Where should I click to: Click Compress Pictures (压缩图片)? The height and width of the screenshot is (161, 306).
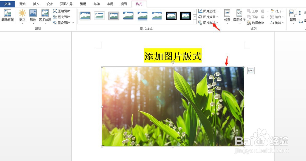[x=62, y=11]
